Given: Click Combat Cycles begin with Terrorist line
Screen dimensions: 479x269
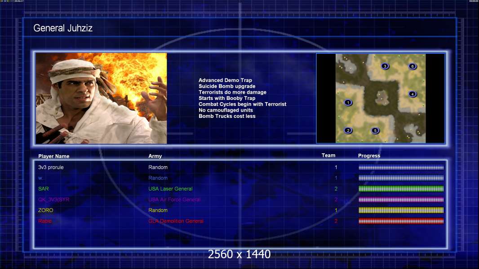Looking at the screenshot, I should click(x=243, y=104).
